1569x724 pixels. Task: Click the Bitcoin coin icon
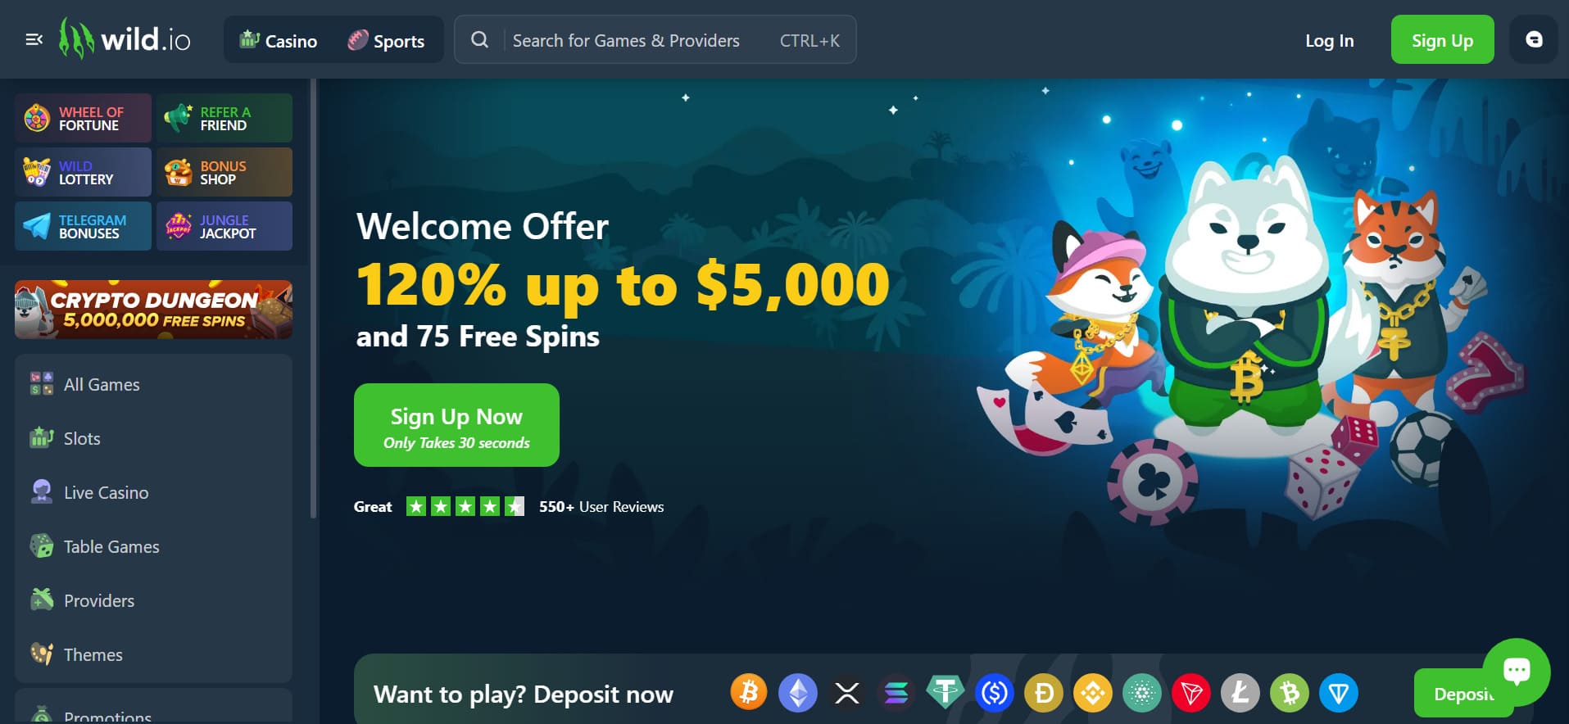748,692
